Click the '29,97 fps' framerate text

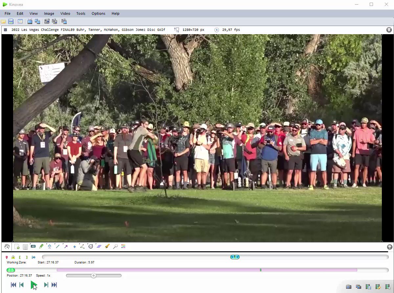[x=231, y=30]
